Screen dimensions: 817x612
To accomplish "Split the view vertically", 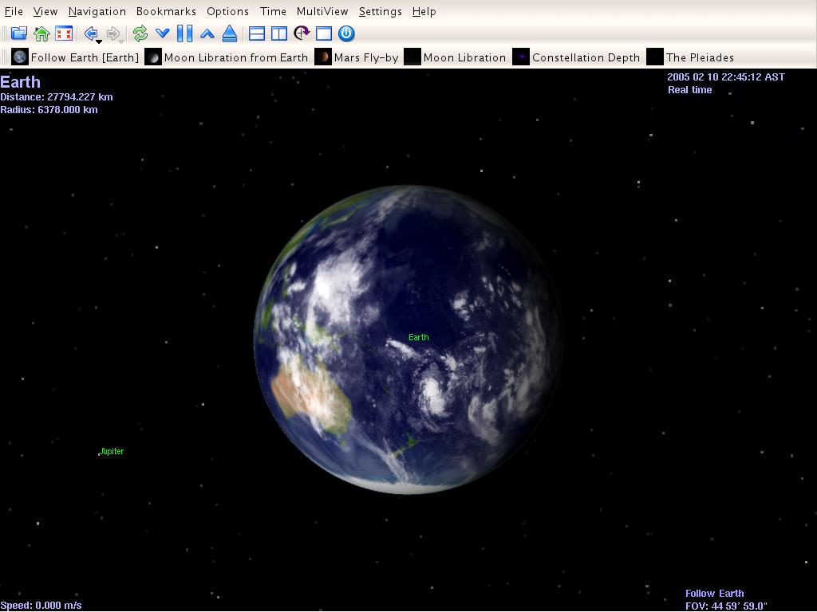I will 279,33.
